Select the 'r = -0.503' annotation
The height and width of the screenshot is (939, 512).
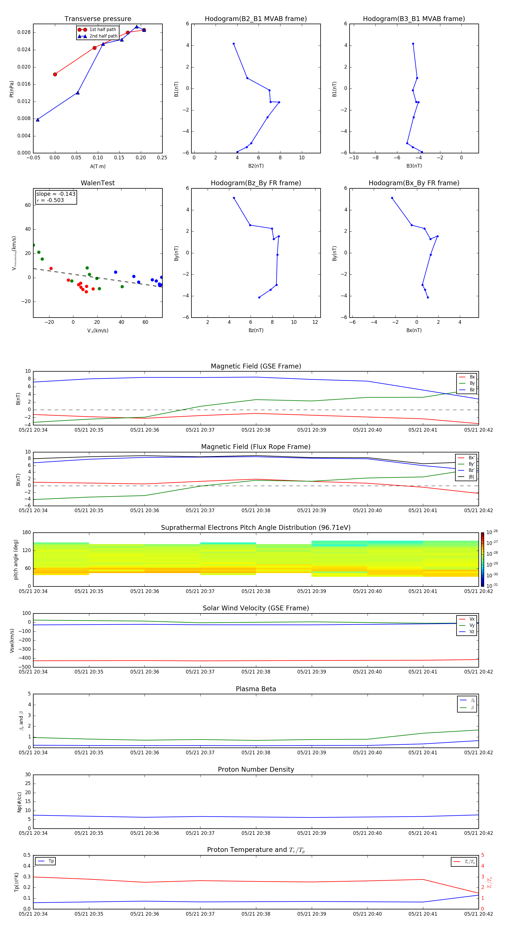50,200
